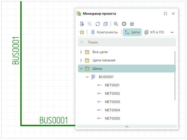Collapse the BUS0001 bus node
This screenshot has height=140, width=187.
tap(87, 77)
